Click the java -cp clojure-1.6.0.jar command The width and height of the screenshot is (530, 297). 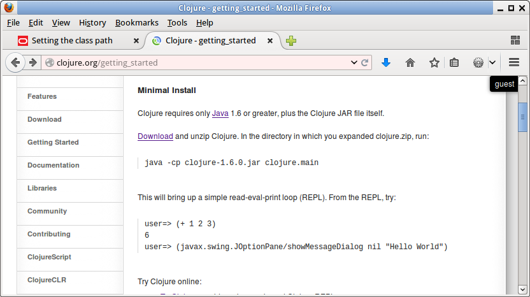[231, 163]
